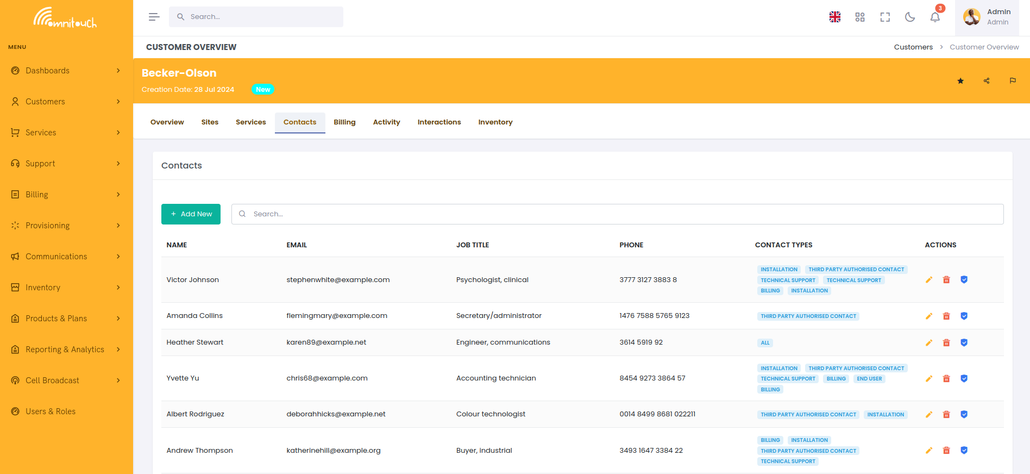The height and width of the screenshot is (474, 1030).
Task: Expand the Customers sidebar menu
Action: 66,102
